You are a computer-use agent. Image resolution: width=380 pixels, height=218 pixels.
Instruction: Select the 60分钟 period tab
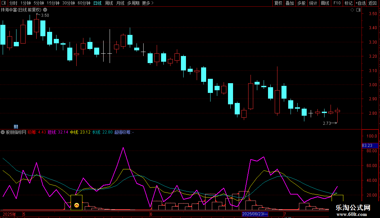click(x=84, y=3)
